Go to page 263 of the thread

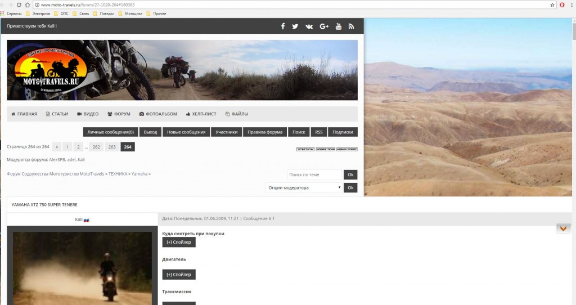coord(112,147)
